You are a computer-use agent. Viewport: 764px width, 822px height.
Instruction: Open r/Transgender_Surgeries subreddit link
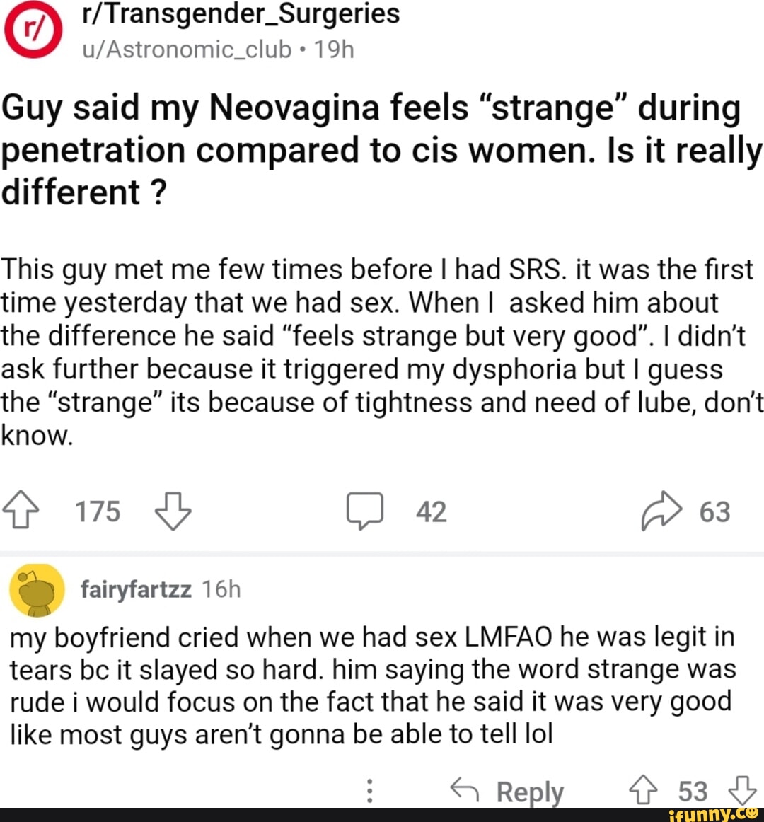[241, 14]
